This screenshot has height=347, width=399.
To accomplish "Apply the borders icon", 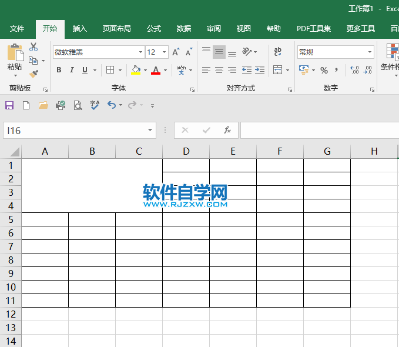I will (110, 70).
